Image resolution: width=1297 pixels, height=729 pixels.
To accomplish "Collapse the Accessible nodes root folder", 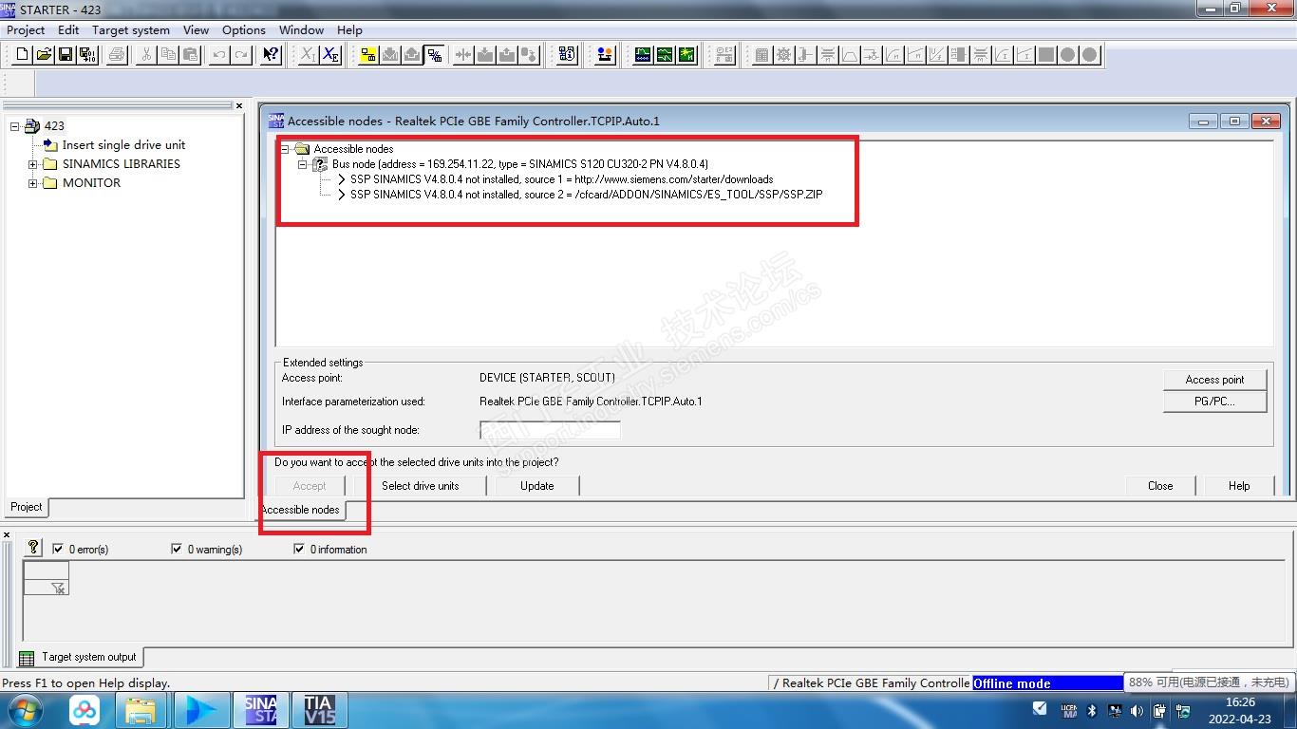I will pyautogui.click(x=285, y=149).
